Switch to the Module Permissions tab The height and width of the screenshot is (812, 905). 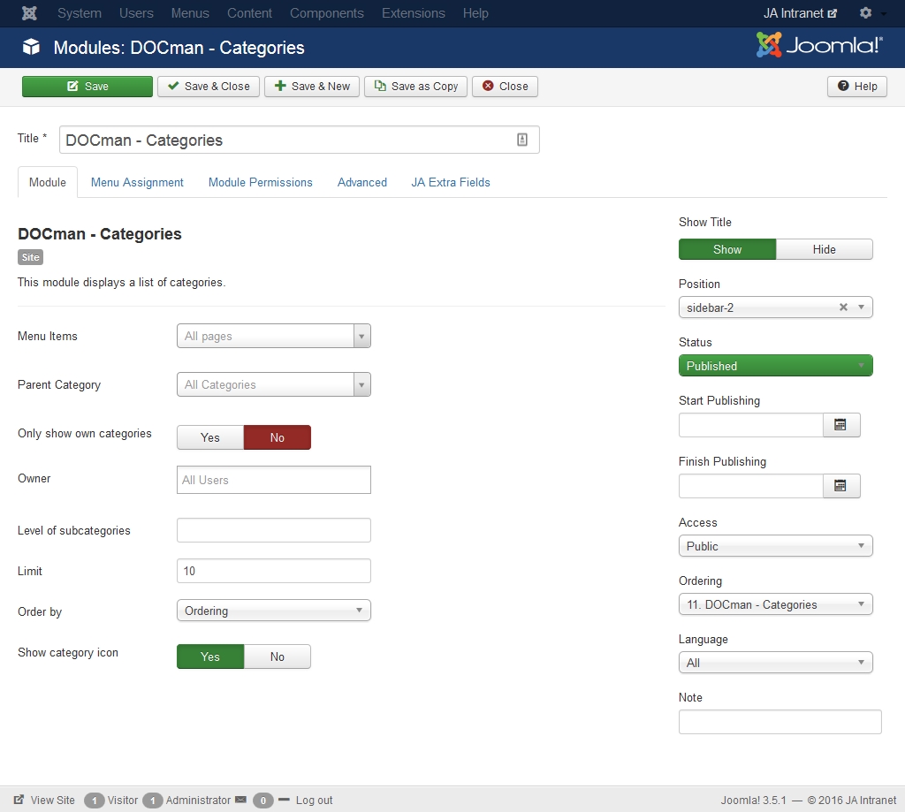click(261, 182)
